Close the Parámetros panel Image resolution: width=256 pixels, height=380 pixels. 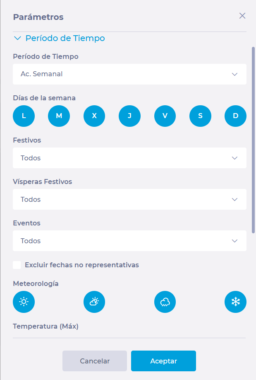click(x=242, y=16)
